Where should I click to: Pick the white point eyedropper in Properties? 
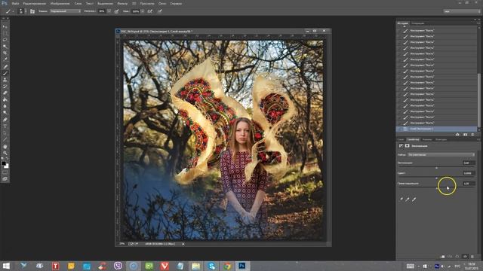click(414, 199)
